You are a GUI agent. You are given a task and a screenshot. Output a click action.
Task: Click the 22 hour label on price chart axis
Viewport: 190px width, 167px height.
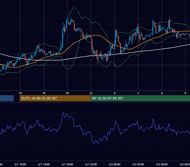coord(91,93)
